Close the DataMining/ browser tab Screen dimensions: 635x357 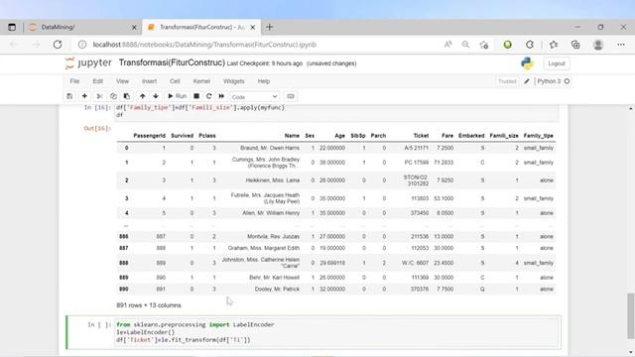pyautogui.click(x=134, y=27)
